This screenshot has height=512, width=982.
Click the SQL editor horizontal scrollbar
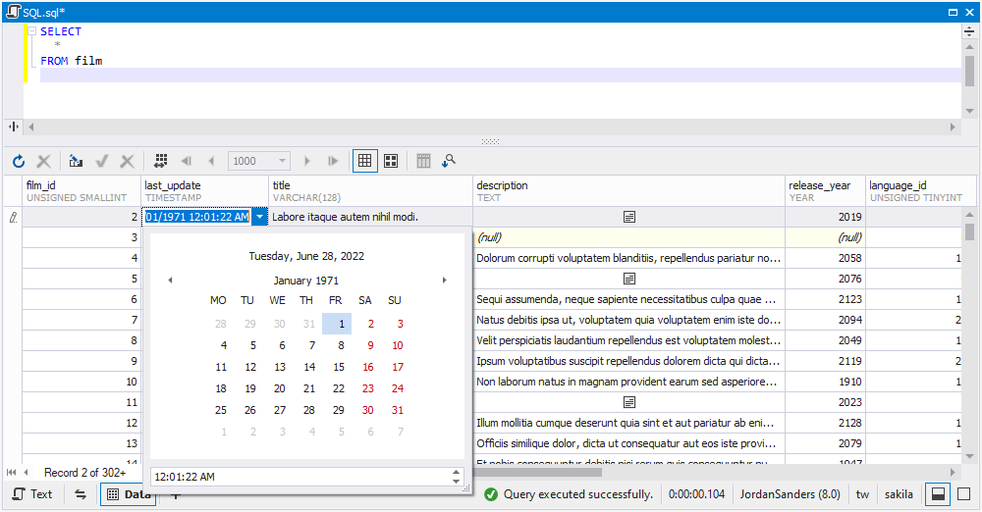[x=492, y=127]
